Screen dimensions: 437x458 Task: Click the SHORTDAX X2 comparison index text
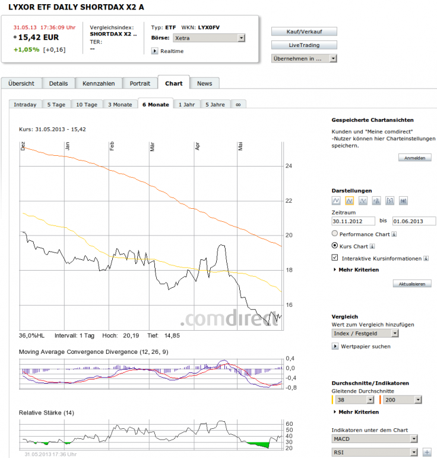coord(113,34)
